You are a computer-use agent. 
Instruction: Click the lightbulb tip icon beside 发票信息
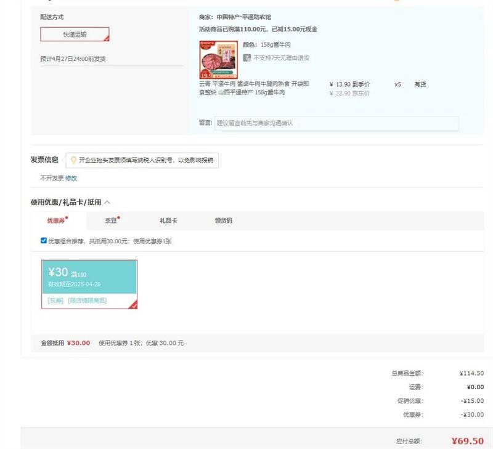74,160
